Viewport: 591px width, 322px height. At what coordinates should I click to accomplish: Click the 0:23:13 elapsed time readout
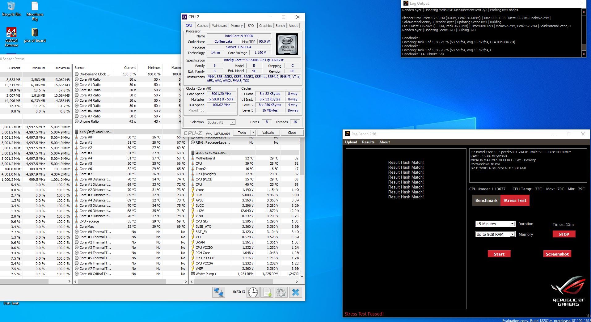tap(239, 292)
